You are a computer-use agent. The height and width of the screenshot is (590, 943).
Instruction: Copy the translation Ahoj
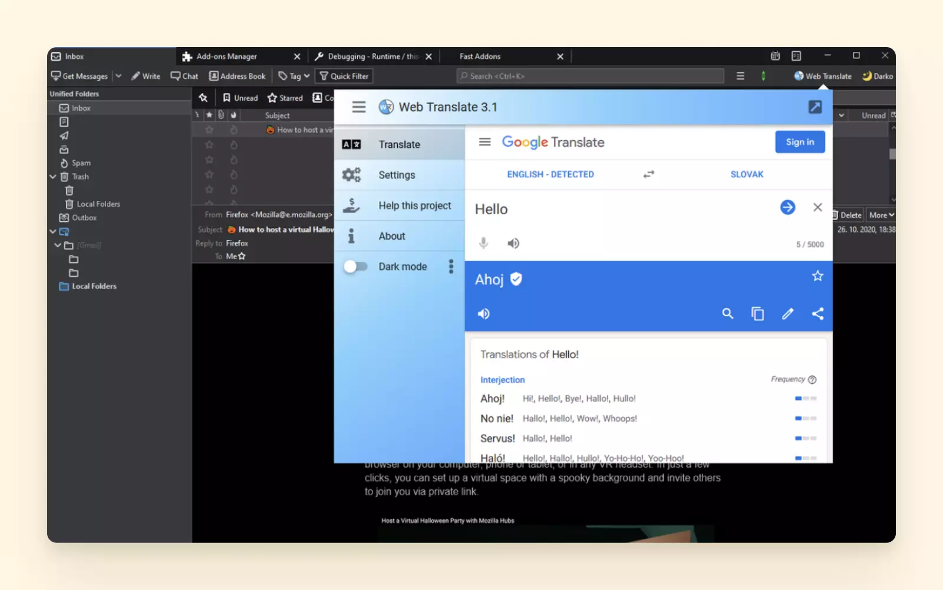click(757, 314)
